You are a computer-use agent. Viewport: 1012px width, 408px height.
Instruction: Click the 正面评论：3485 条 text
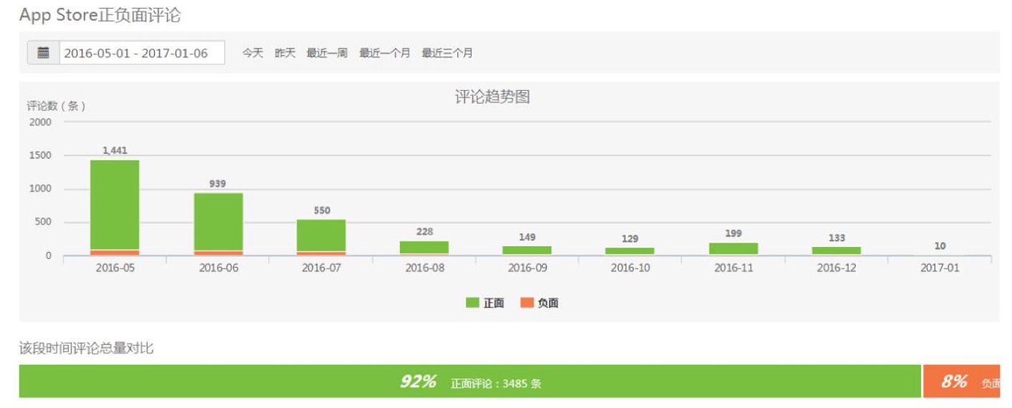tap(496, 384)
